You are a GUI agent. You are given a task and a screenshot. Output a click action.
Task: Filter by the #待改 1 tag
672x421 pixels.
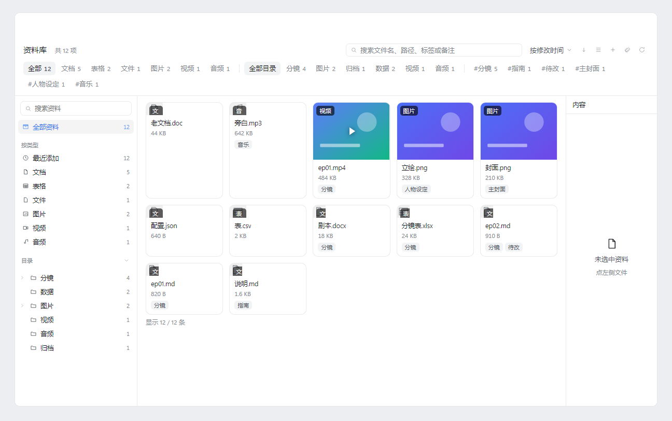click(553, 68)
